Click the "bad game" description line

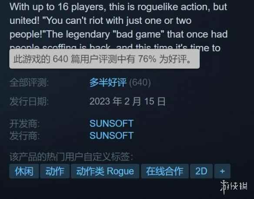119,34
